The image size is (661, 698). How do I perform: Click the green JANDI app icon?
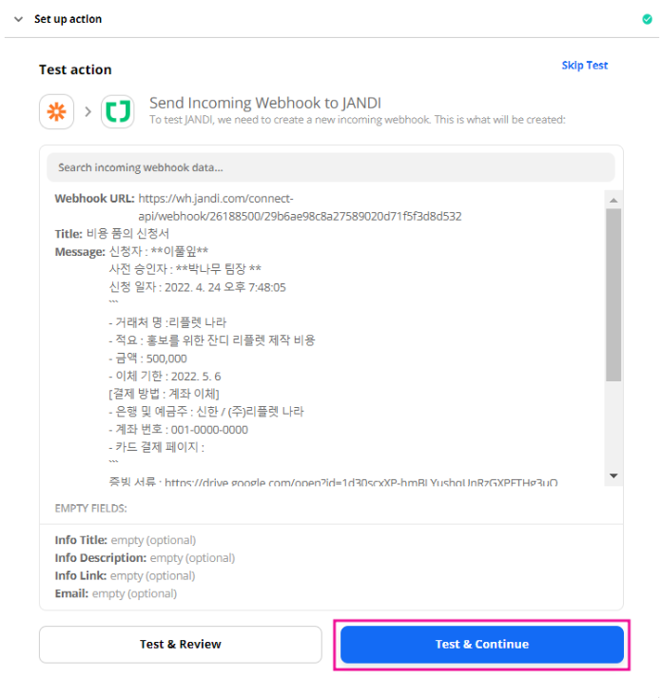(119, 111)
